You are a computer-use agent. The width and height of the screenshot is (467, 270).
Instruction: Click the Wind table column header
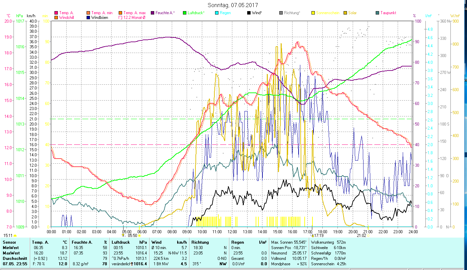coord(157,242)
